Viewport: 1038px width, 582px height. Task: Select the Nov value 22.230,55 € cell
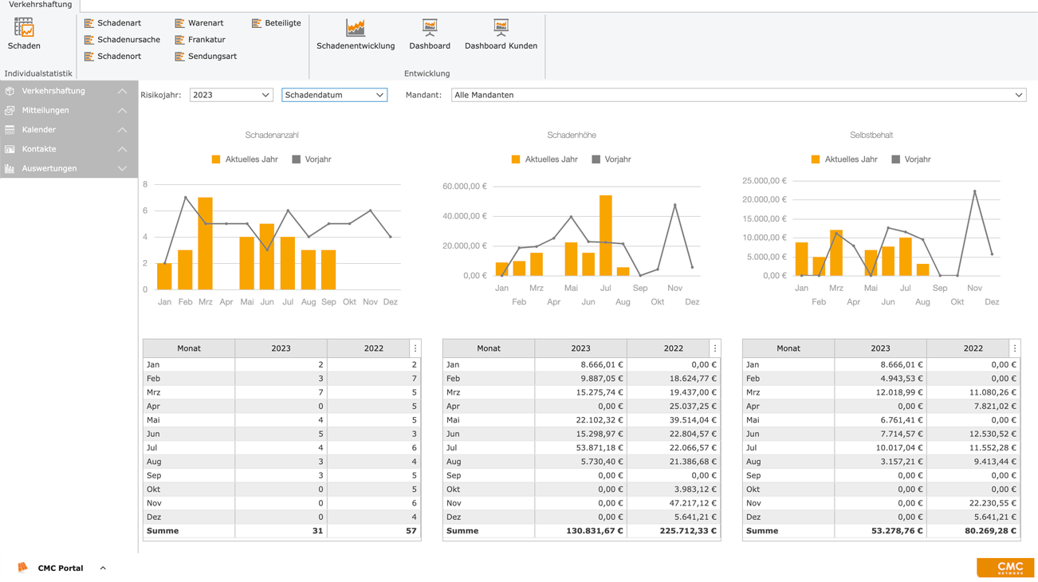click(x=973, y=503)
